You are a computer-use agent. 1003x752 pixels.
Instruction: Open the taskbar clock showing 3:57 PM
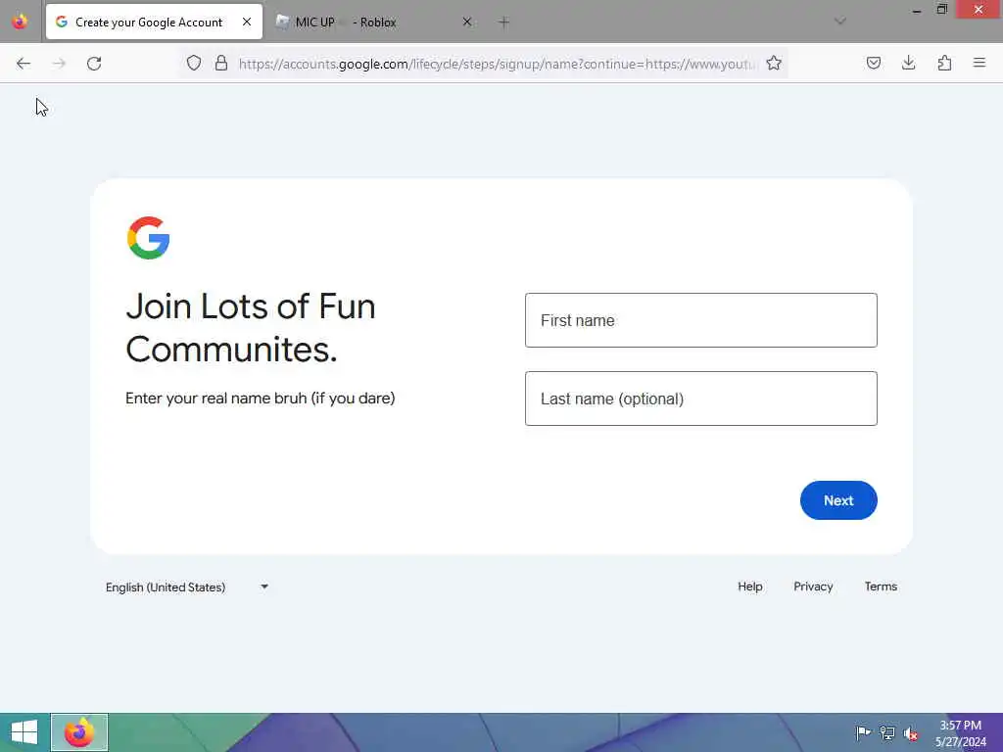tap(961, 733)
